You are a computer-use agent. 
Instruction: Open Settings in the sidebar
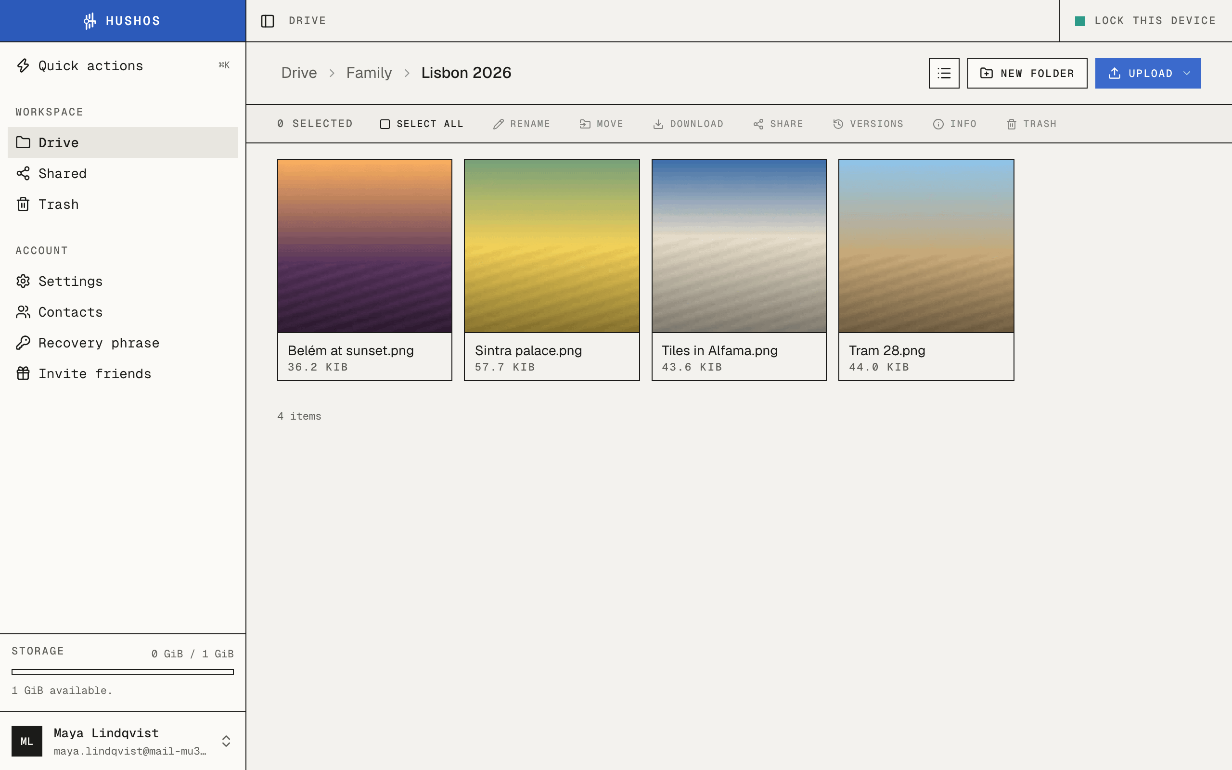point(123,281)
